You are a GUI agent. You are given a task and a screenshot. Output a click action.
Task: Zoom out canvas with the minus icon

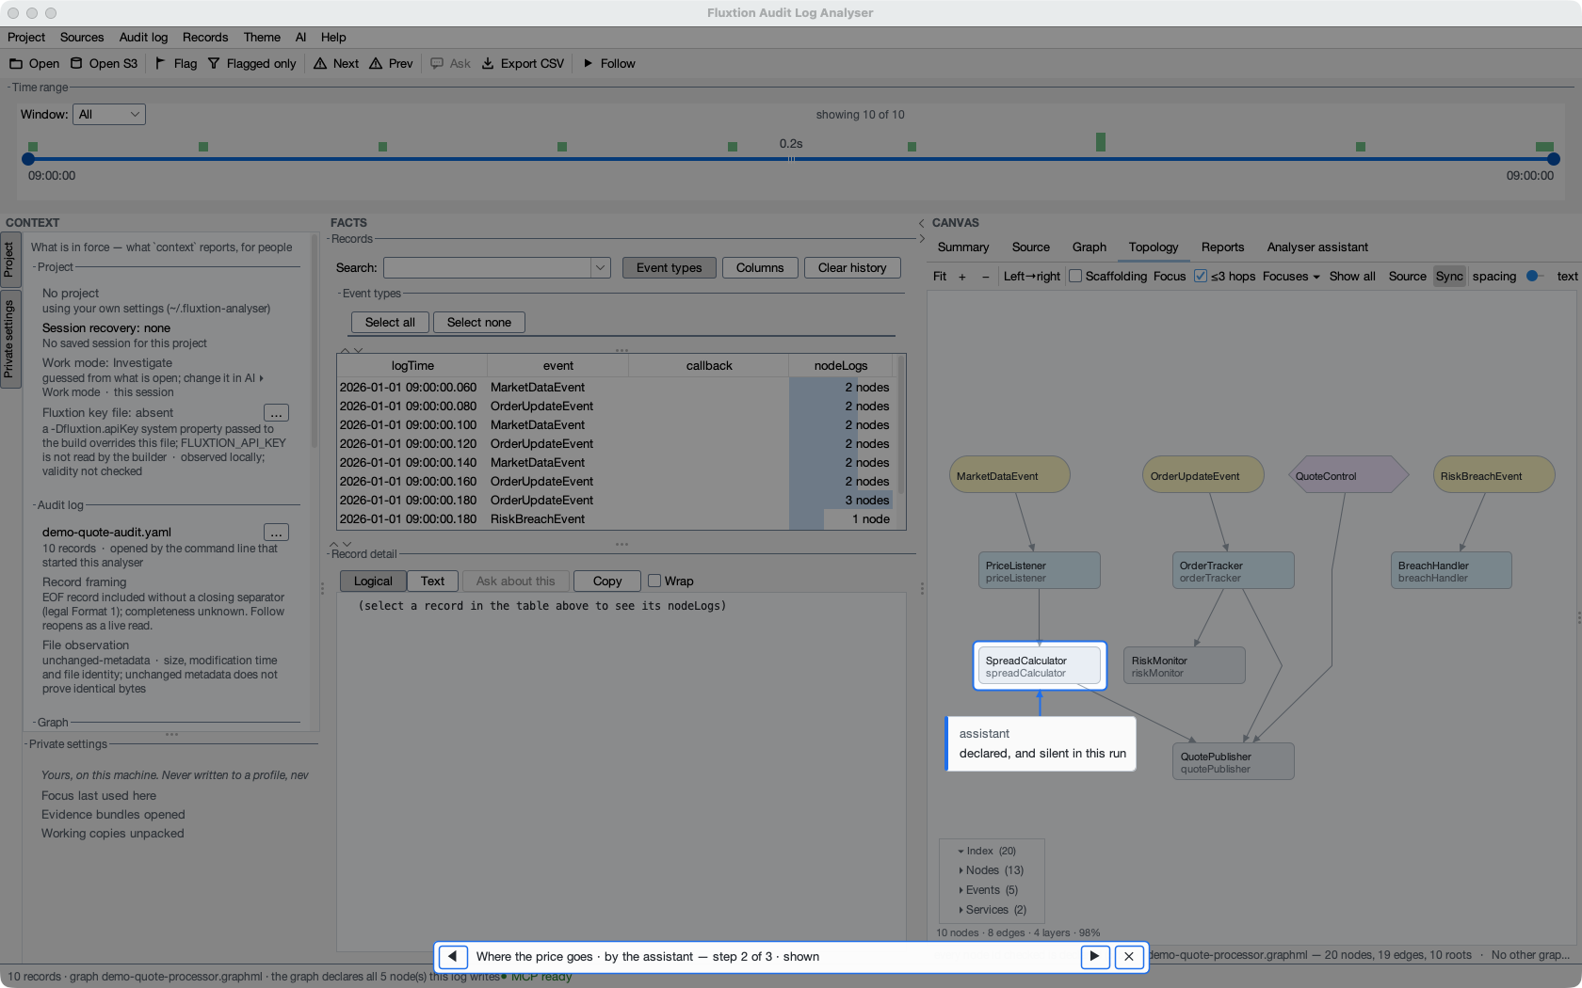pyautogui.click(x=986, y=276)
